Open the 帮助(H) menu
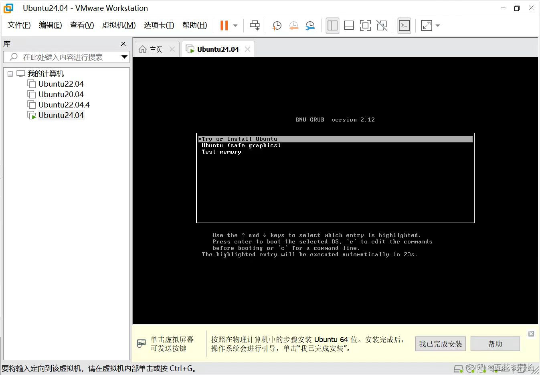Screen dimensions: 540x375 tap(194, 25)
